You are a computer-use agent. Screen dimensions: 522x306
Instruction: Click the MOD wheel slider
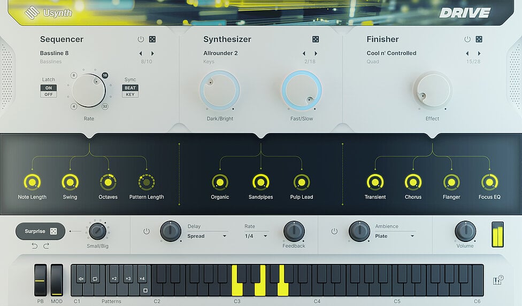[x=57, y=280]
